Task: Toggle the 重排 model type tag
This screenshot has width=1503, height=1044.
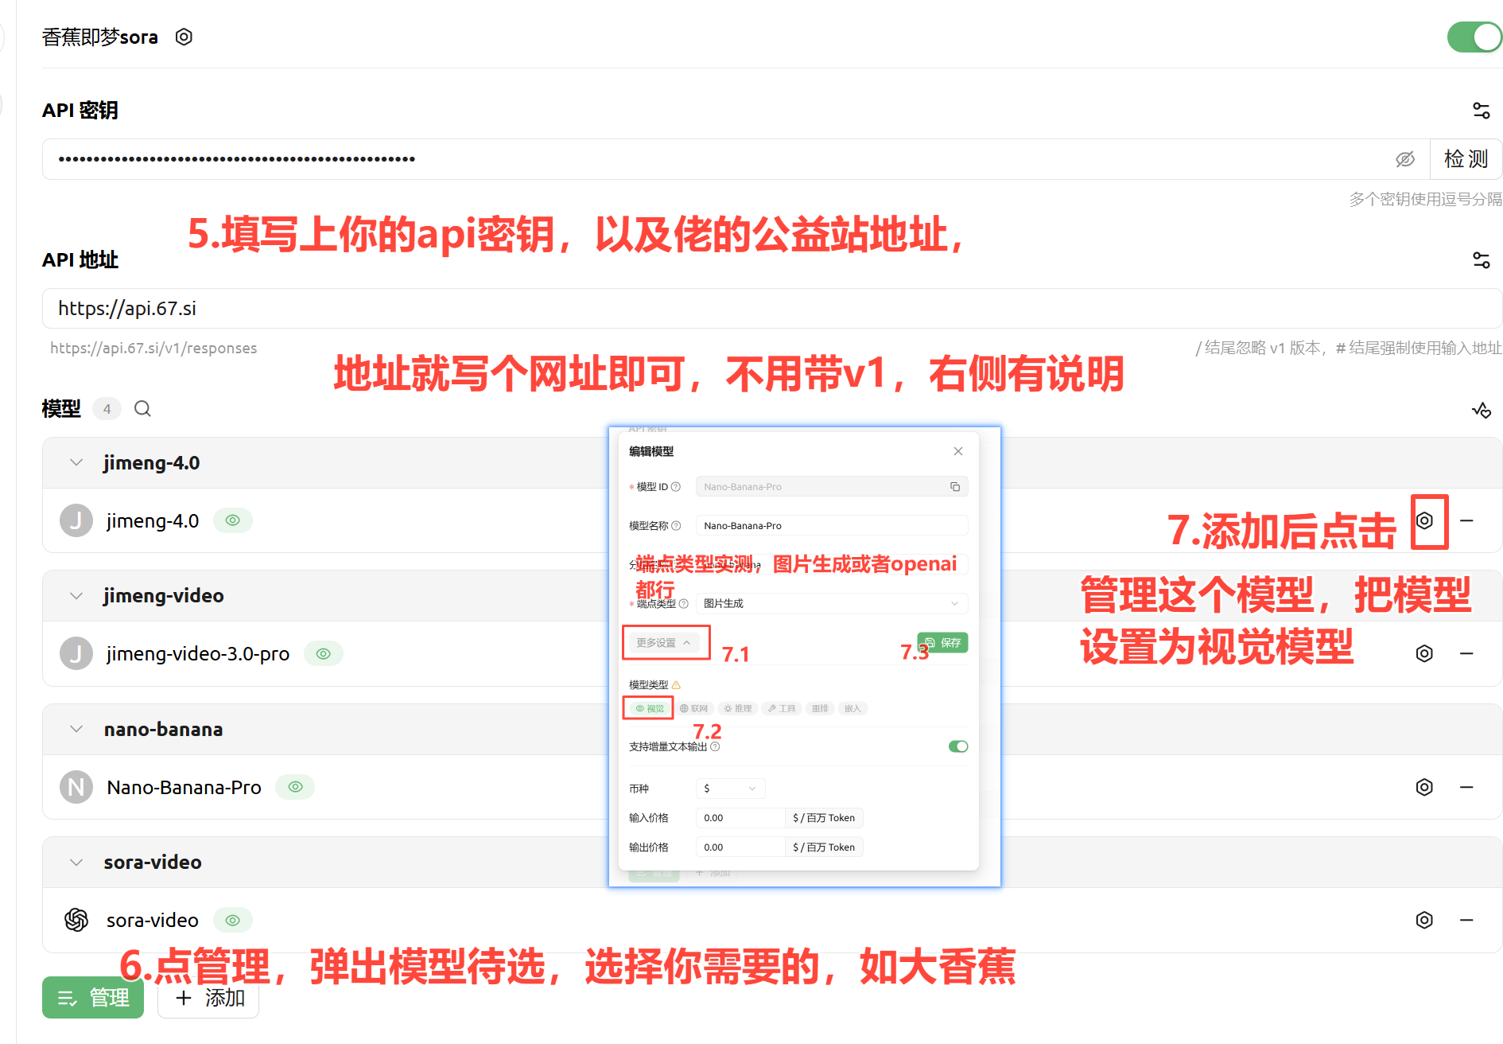Action: point(820,708)
